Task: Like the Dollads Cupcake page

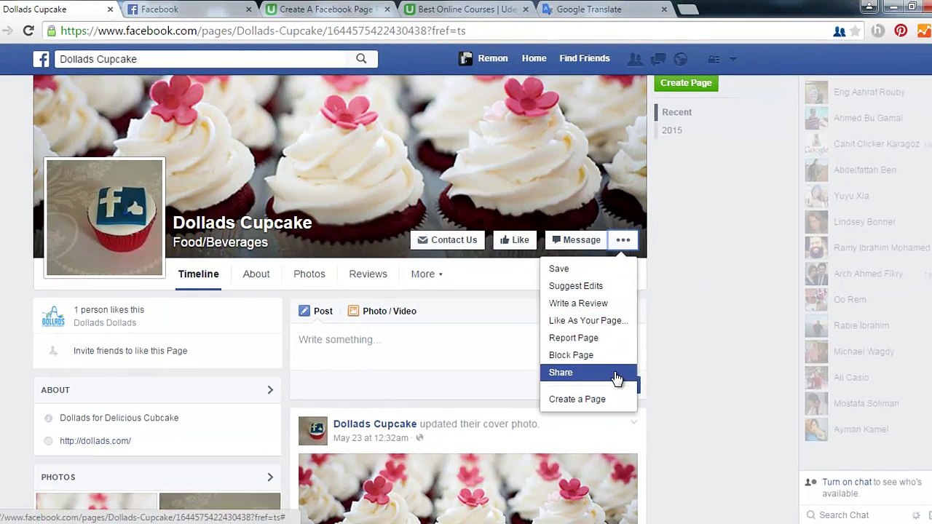Action: pos(514,240)
